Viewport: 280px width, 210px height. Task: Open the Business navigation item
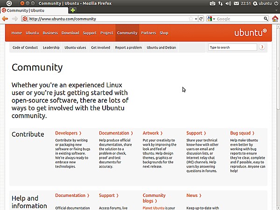coord(50,33)
